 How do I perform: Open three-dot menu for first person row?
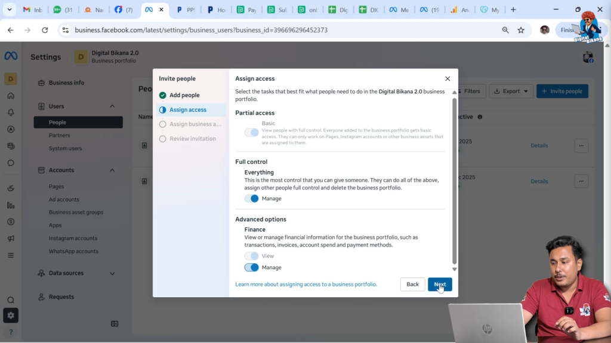click(x=581, y=145)
